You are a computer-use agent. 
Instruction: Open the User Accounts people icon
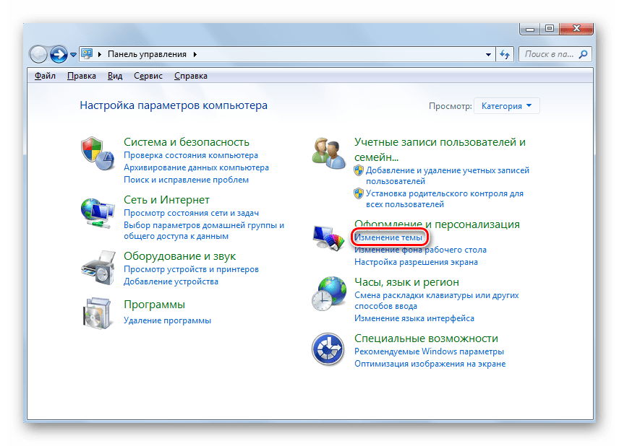click(328, 152)
